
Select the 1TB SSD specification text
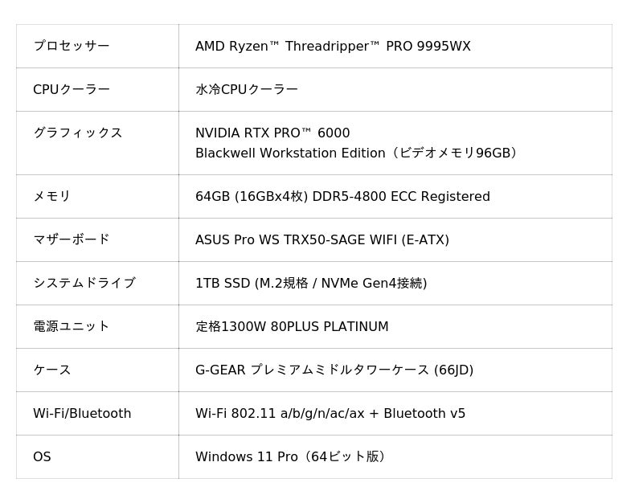pyautogui.click(x=311, y=283)
